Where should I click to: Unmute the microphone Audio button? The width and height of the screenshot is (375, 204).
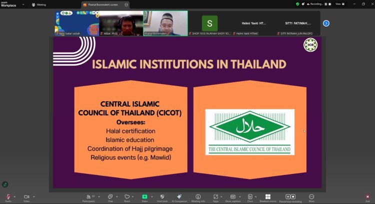pyautogui.click(x=8, y=198)
